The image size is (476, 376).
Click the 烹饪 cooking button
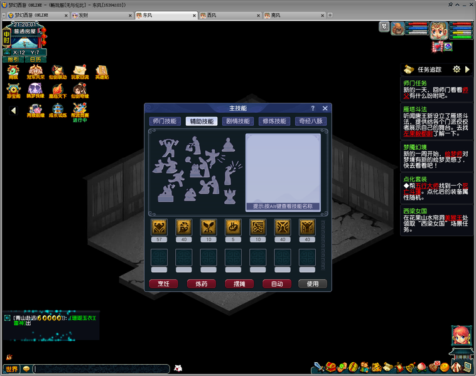pos(164,284)
